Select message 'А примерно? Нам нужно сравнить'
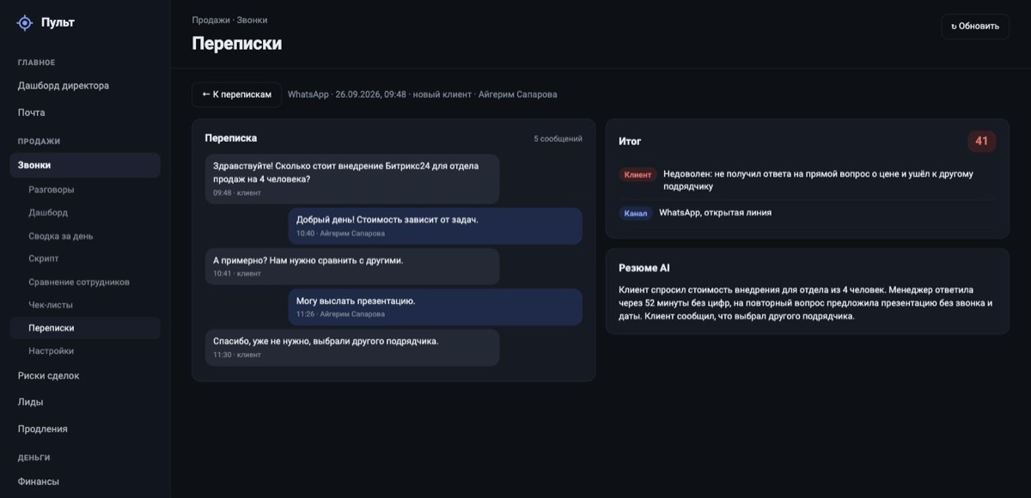 (x=352, y=266)
